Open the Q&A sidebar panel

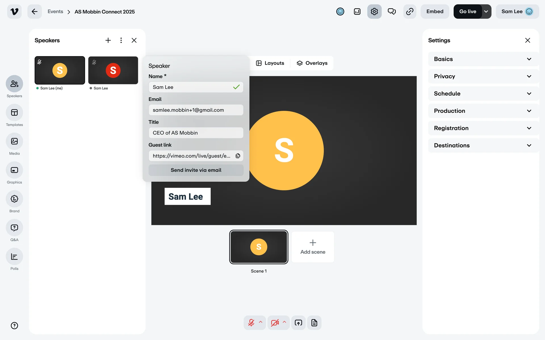(x=14, y=228)
